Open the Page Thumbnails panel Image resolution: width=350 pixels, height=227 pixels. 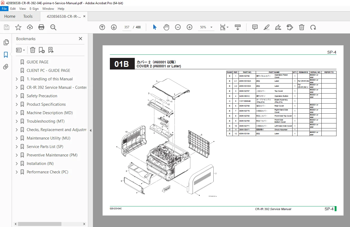6,42
